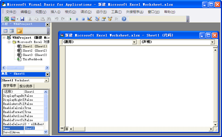
Task: Click code window vertical scroll down arrow
Action: pos(215,125)
